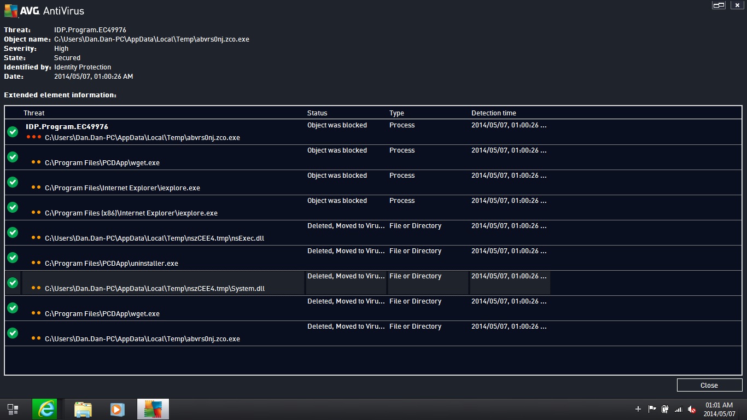Click 'File or Directory' type for nsExec.dll
Viewport: 747px width, 420px height.
pos(415,226)
